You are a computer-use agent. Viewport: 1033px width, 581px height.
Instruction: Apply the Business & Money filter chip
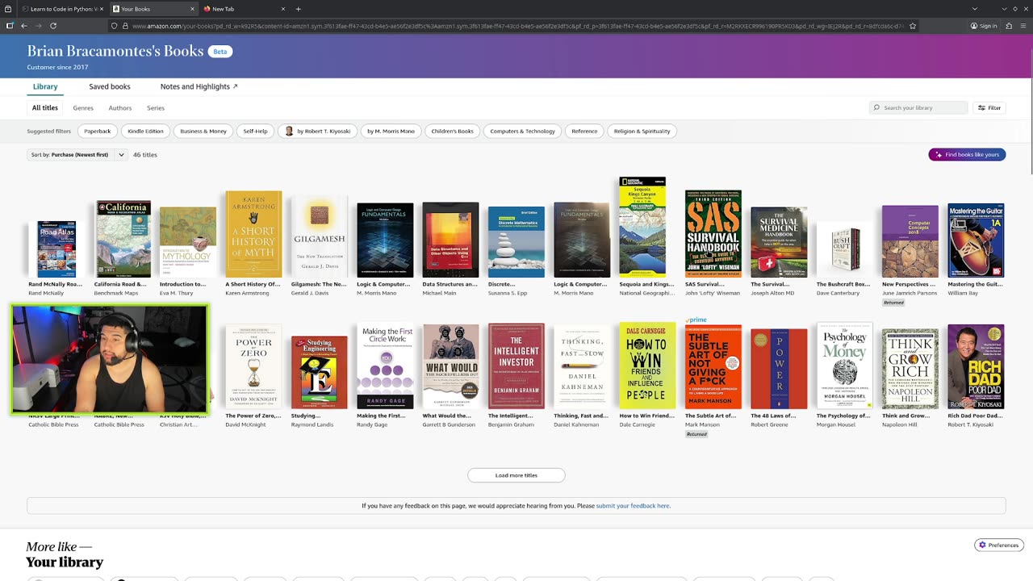203,131
